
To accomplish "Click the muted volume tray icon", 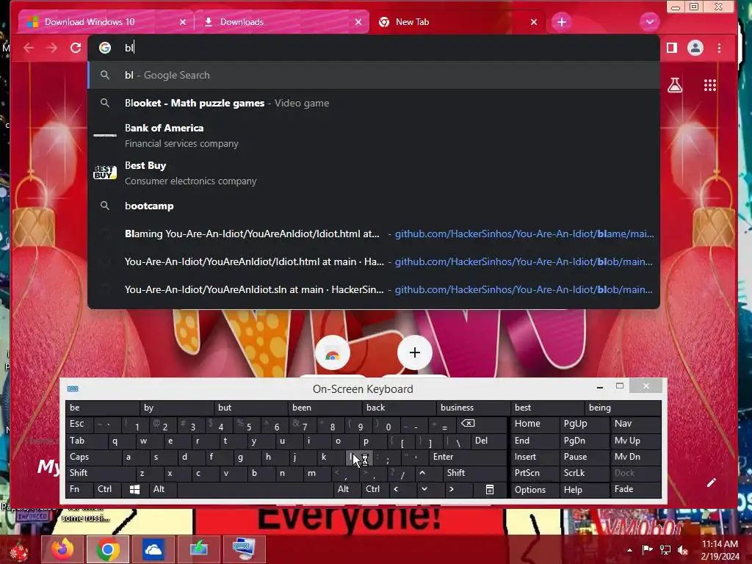I will click(x=683, y=550).
